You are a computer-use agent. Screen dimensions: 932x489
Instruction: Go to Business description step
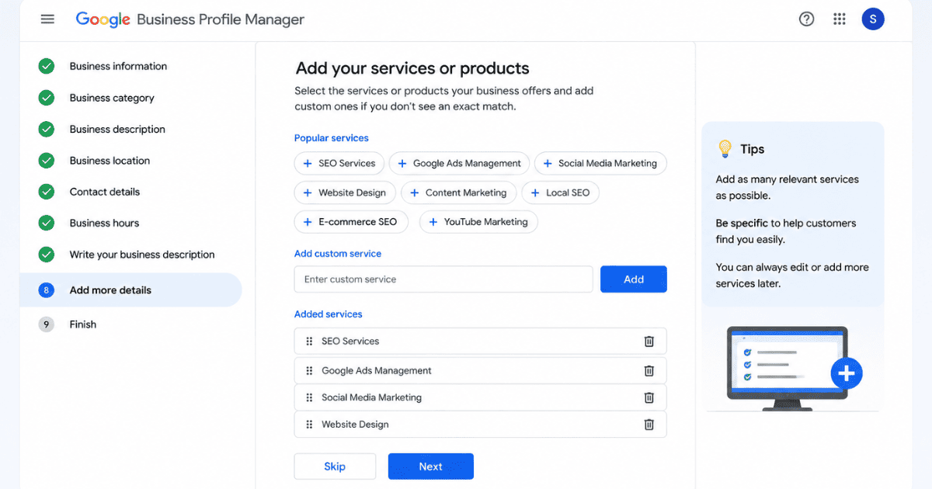pyautogui.click(x=117, y=129)
